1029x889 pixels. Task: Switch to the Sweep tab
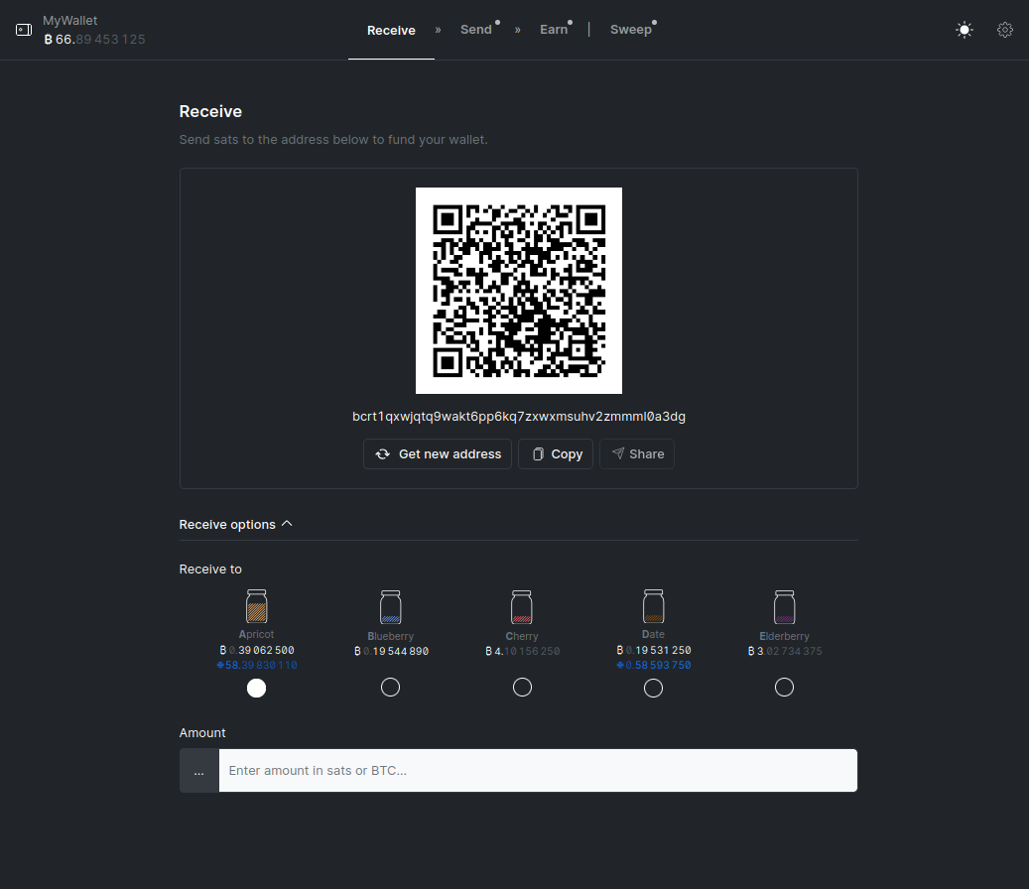[631, 30]
